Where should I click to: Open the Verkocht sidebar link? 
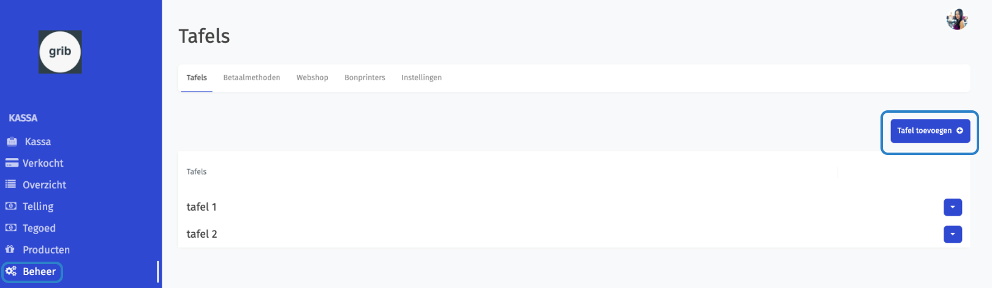(x=43, y=163)
